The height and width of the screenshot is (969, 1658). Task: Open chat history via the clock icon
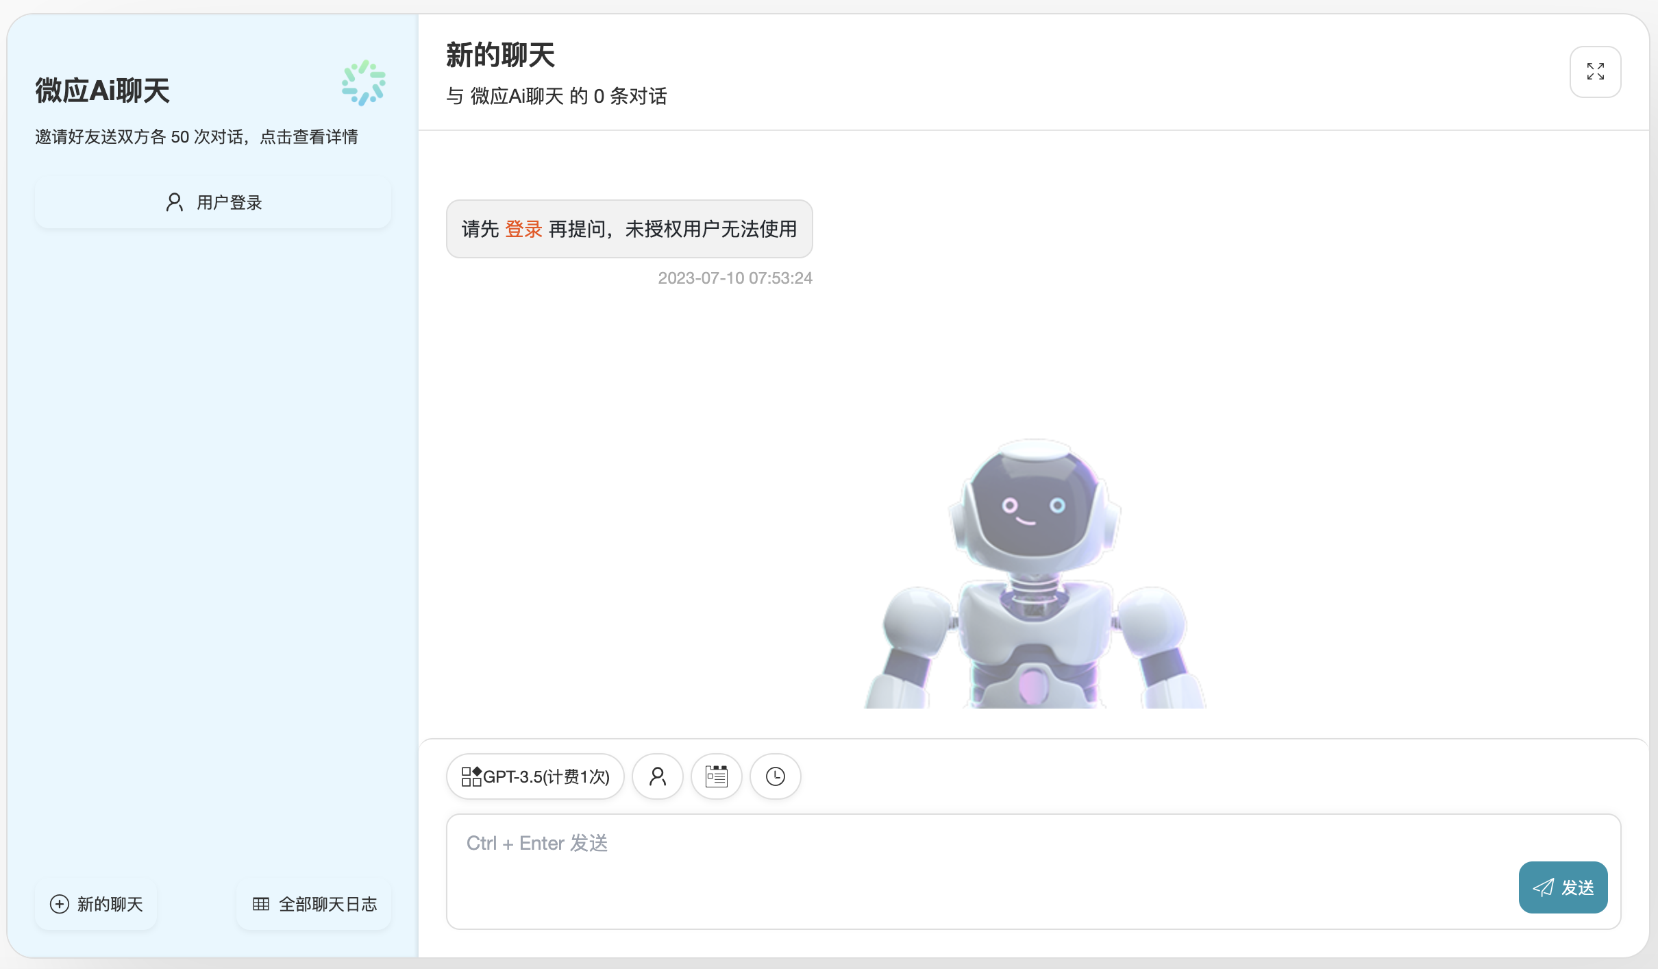[x=775, y=776]
